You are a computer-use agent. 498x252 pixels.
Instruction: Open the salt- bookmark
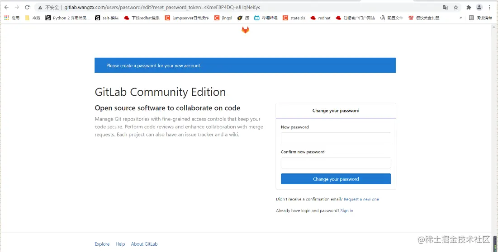tap(107, 18)
